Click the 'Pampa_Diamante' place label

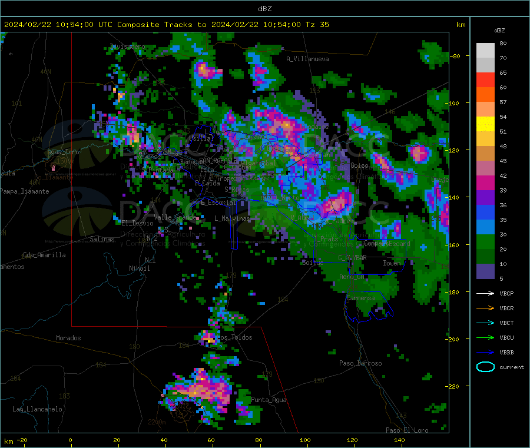point(24,191)
